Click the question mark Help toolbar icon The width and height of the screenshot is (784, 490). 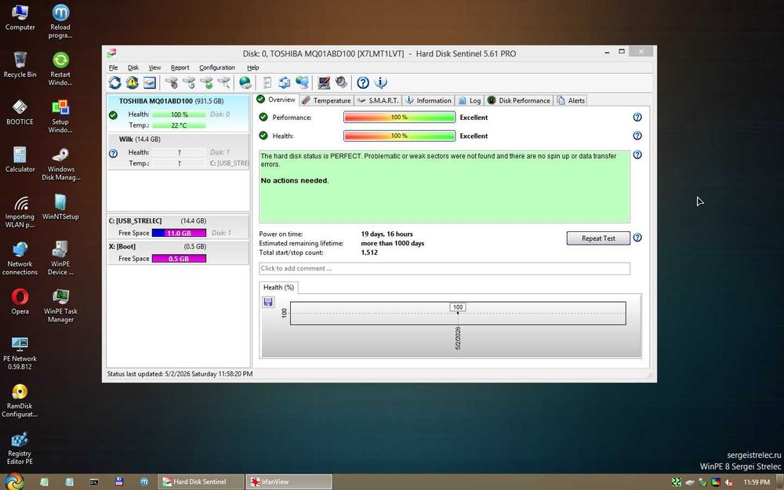(x=363, y=82)
